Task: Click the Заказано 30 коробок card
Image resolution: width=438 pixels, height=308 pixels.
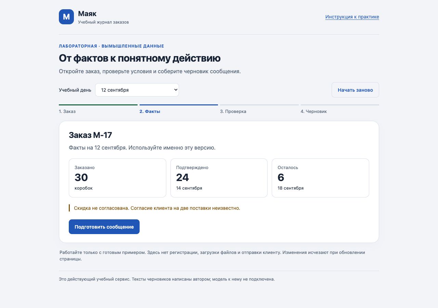Action: (x=117, y=178)
